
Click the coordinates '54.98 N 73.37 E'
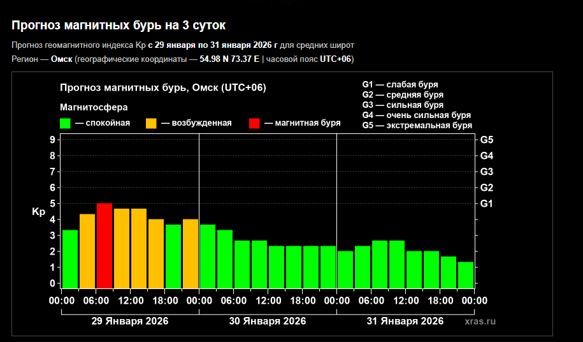click(x=229, y=59)
